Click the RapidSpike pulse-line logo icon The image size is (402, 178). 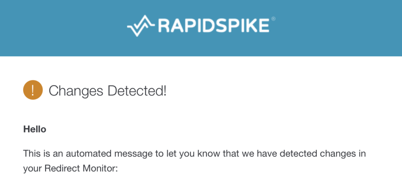coord(141,26)
